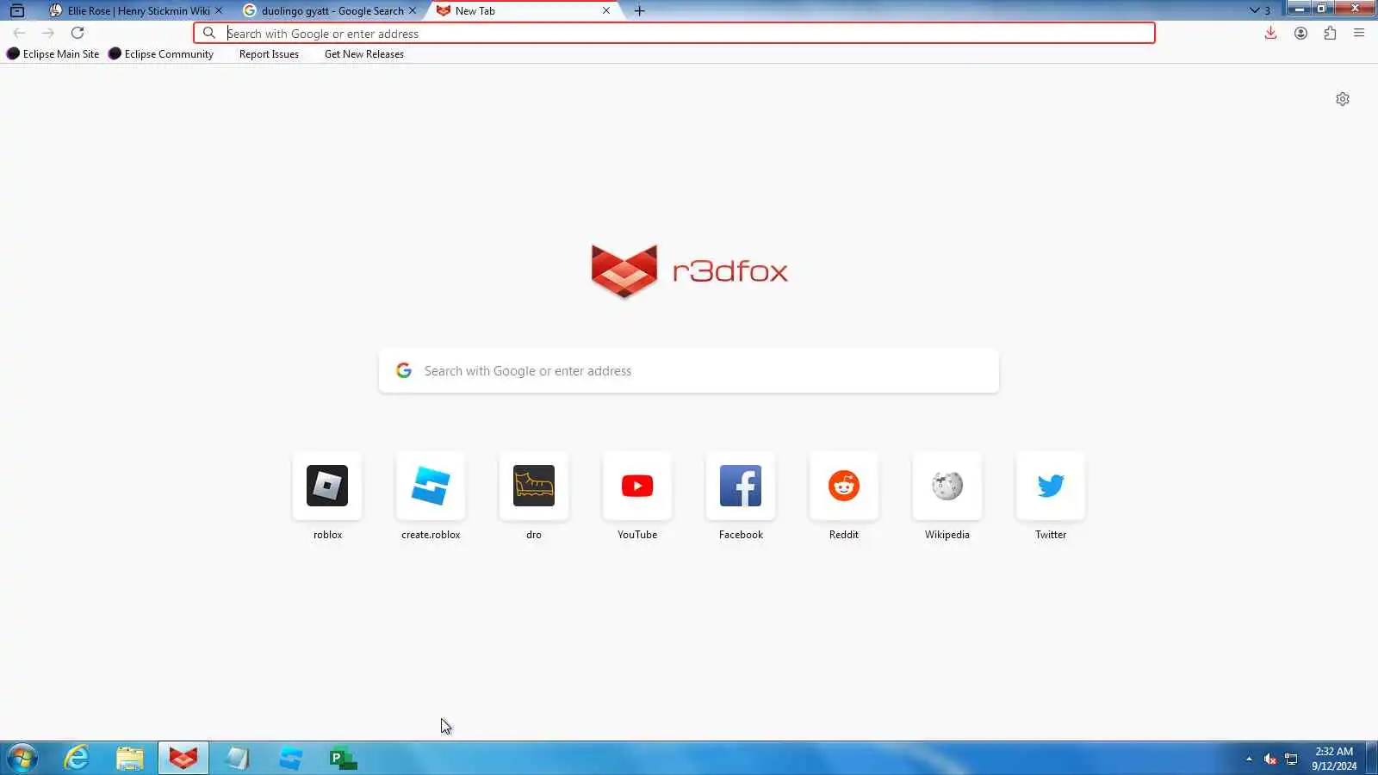
Task: Close the duolingo gyatt Google Search tab
Action: (412, 11)
